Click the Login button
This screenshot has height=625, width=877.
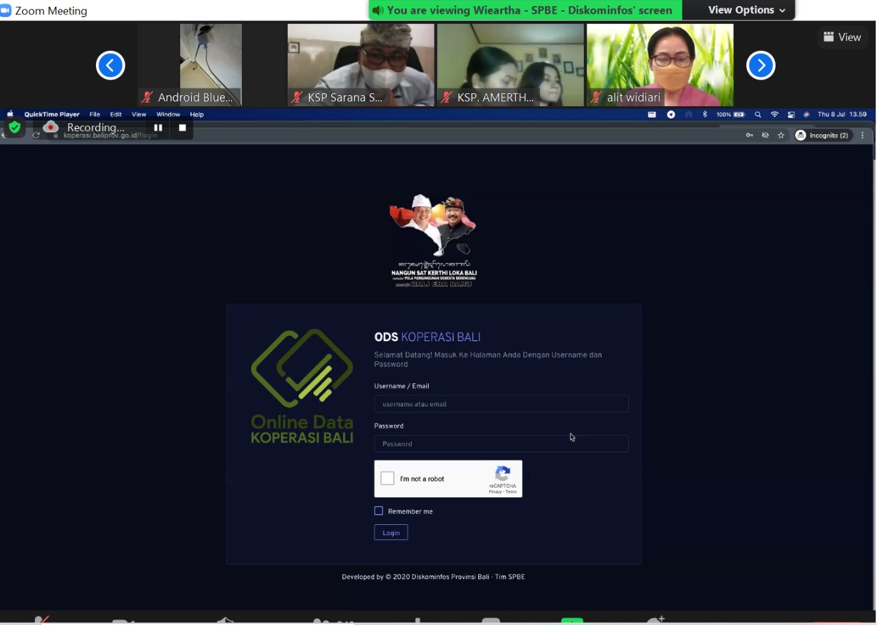pyautogui.click(x=391, y=532)
